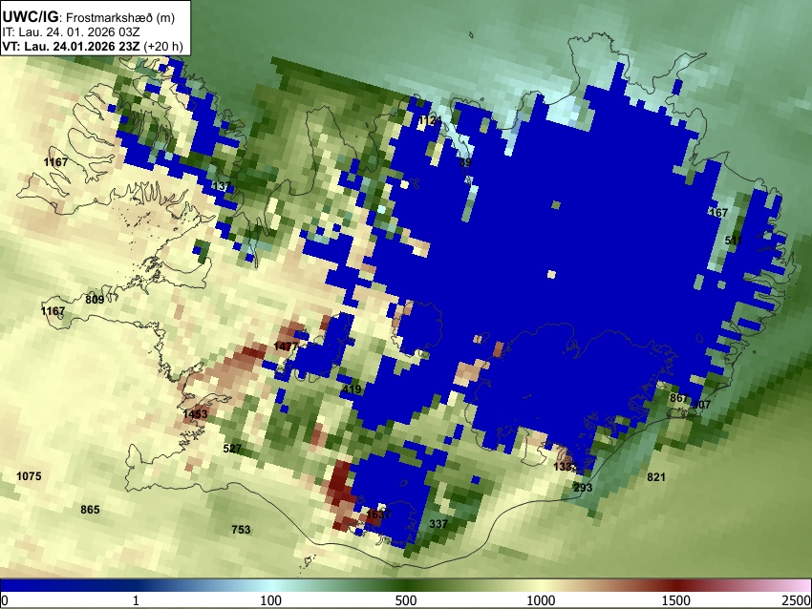This screenshot has height=609, width=812.
Task: Click the 167 value on the map
Action: [x=718, y=212]
